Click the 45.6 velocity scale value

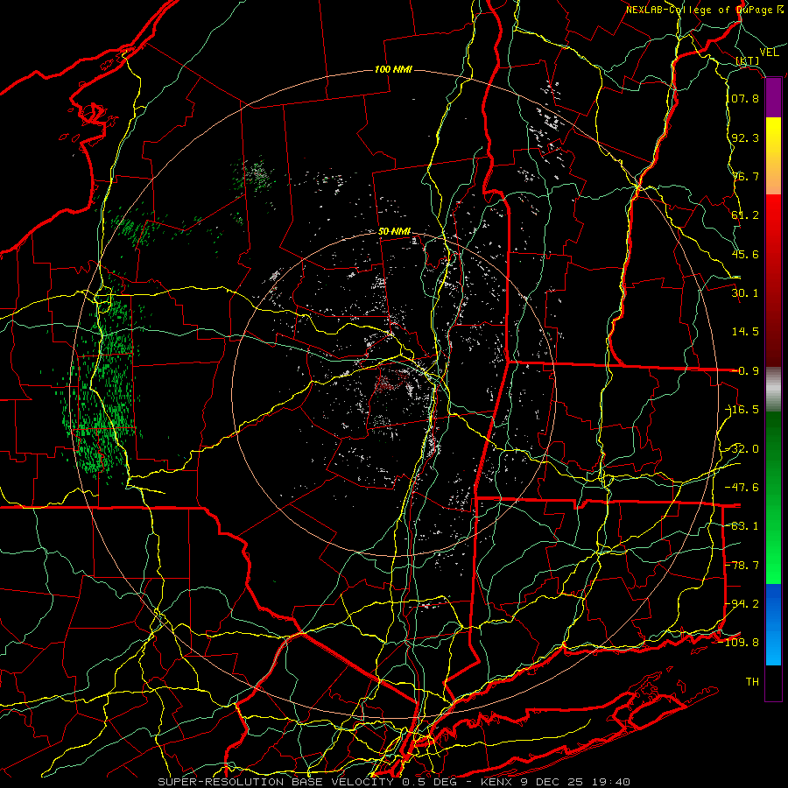point(745,254)
